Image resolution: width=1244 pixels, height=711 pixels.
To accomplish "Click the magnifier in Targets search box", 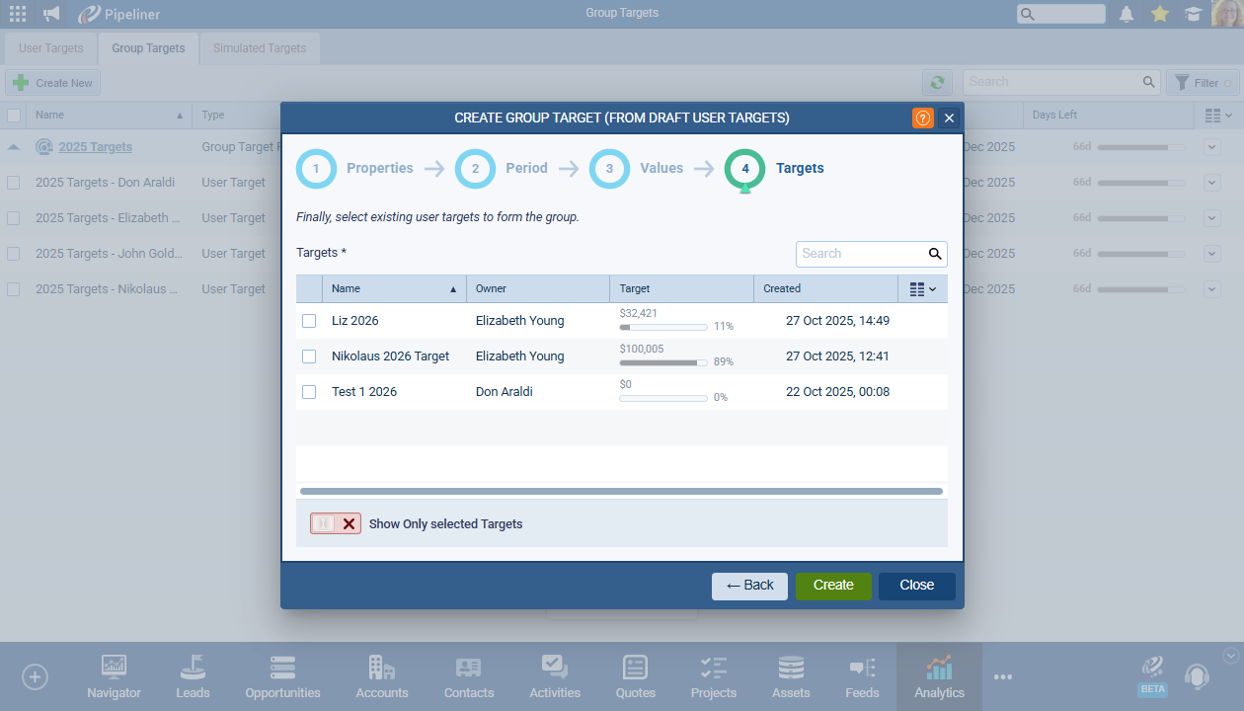I will point(935,254).
